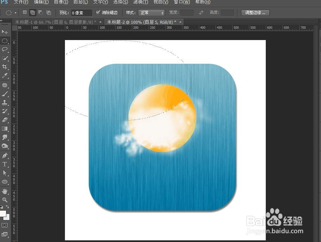
Task: Open the 样式 style dropdown
Action: point(152,13)
